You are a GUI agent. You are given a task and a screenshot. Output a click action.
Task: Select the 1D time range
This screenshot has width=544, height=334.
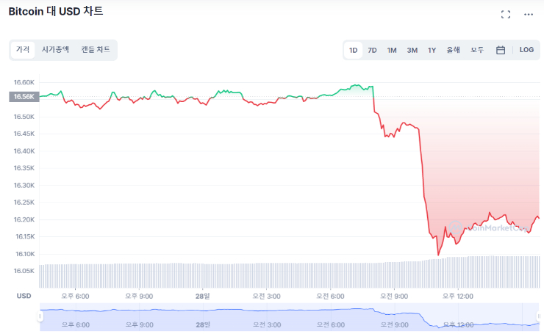(354, 50)
